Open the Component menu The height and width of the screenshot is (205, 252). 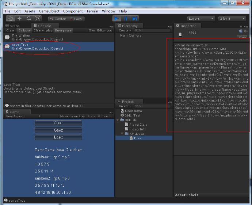click(73, 11)
